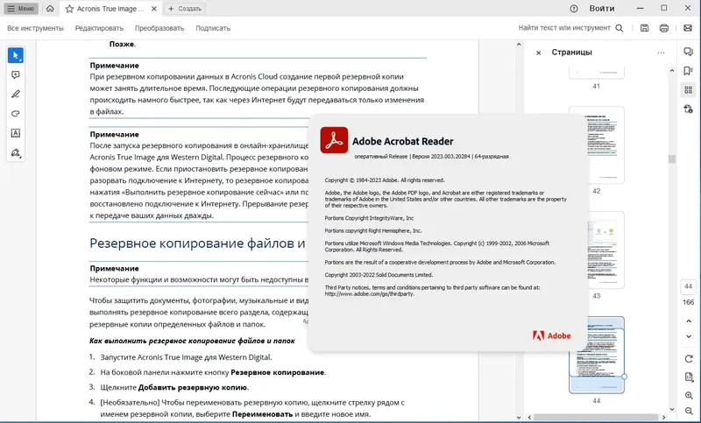Click the Создать new tab button
Image resolution: width=701 pixels, height=423 pixels.
pos(185,9)
